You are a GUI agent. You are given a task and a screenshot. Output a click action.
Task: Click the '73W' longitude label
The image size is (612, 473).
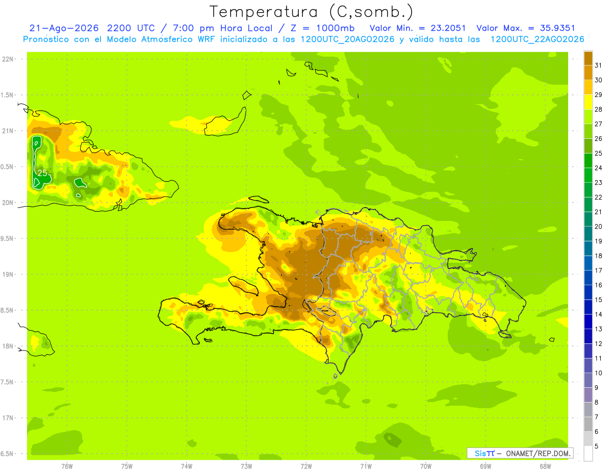point(246,466)
